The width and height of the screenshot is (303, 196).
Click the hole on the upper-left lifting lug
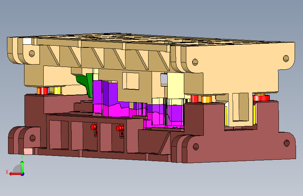point(32,53)
